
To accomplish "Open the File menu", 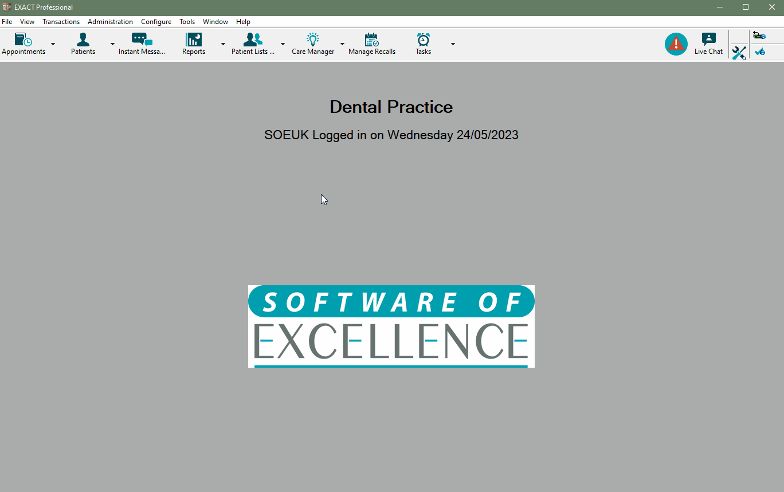I will pyautogui.click(x=7, y=22).
